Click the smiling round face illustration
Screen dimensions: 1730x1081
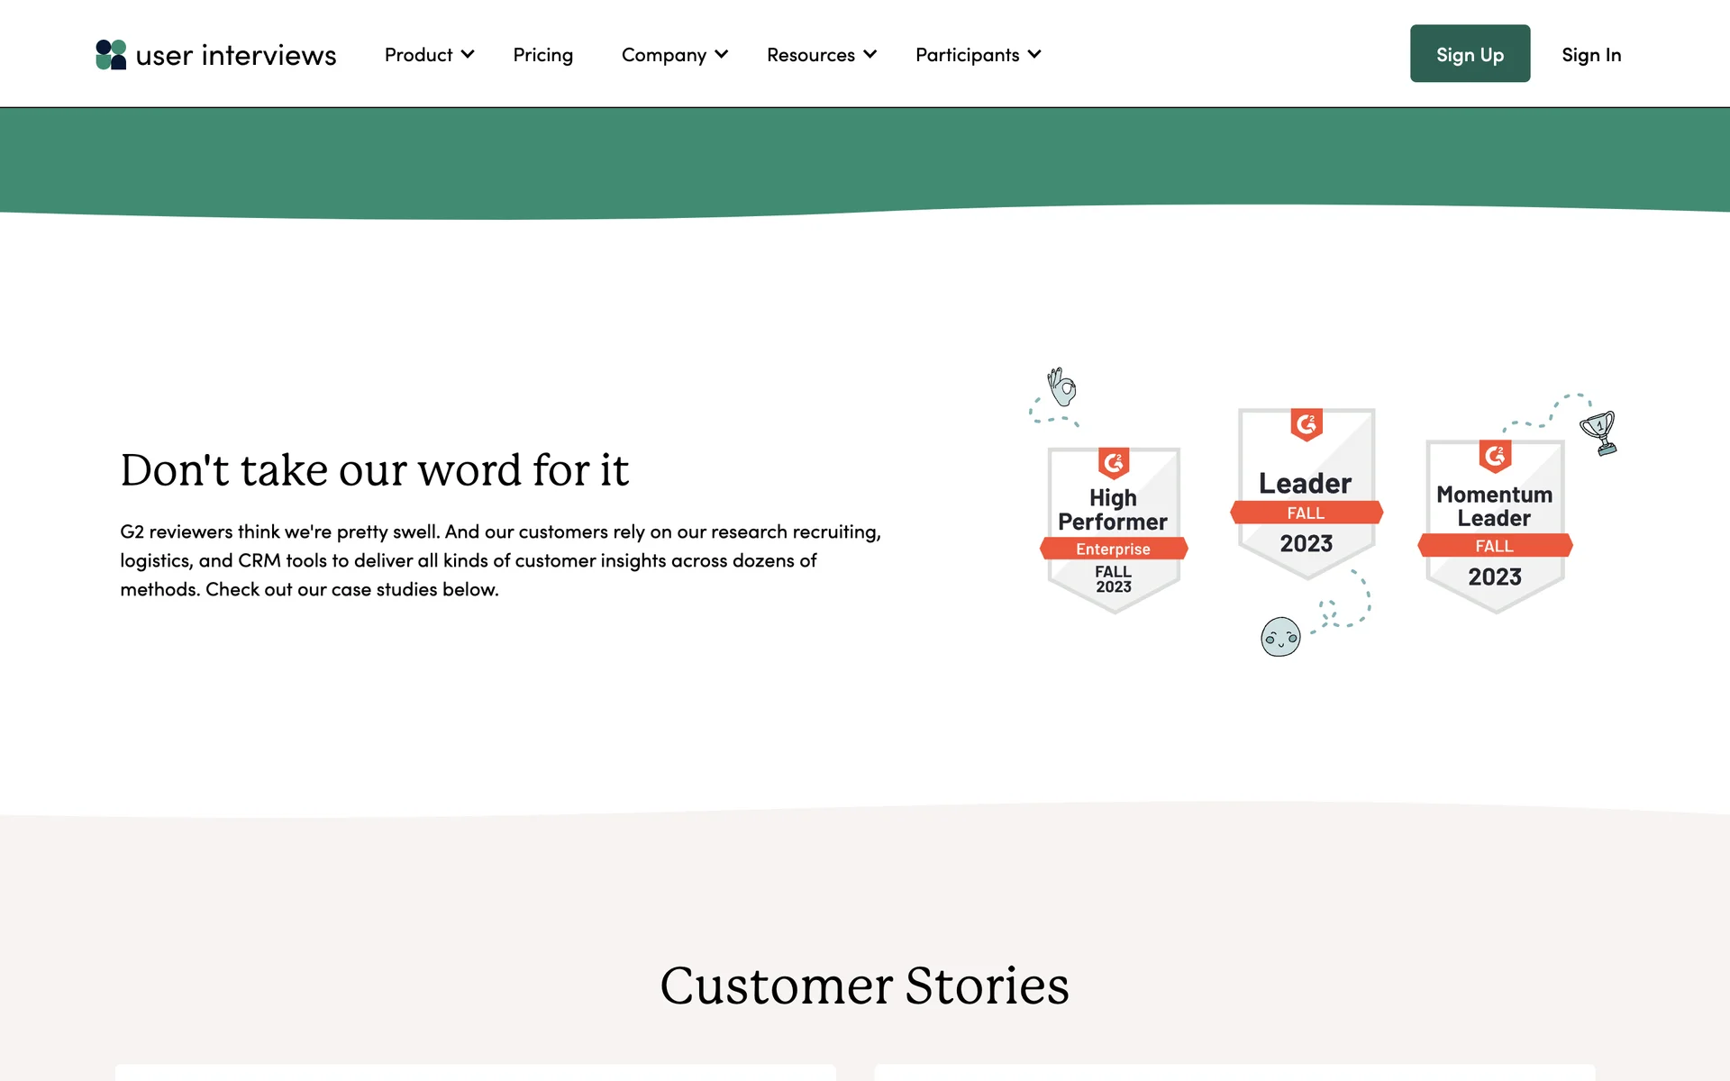coord(1280,637)
